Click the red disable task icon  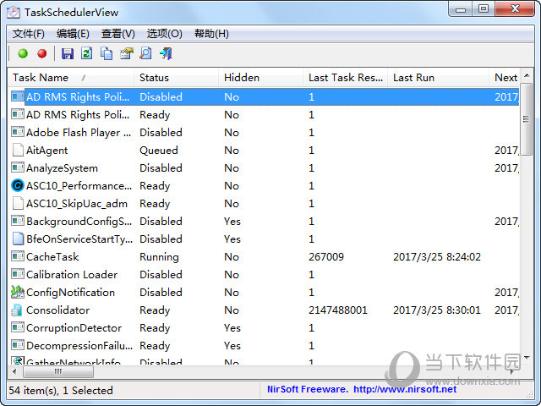pos(41,54)
